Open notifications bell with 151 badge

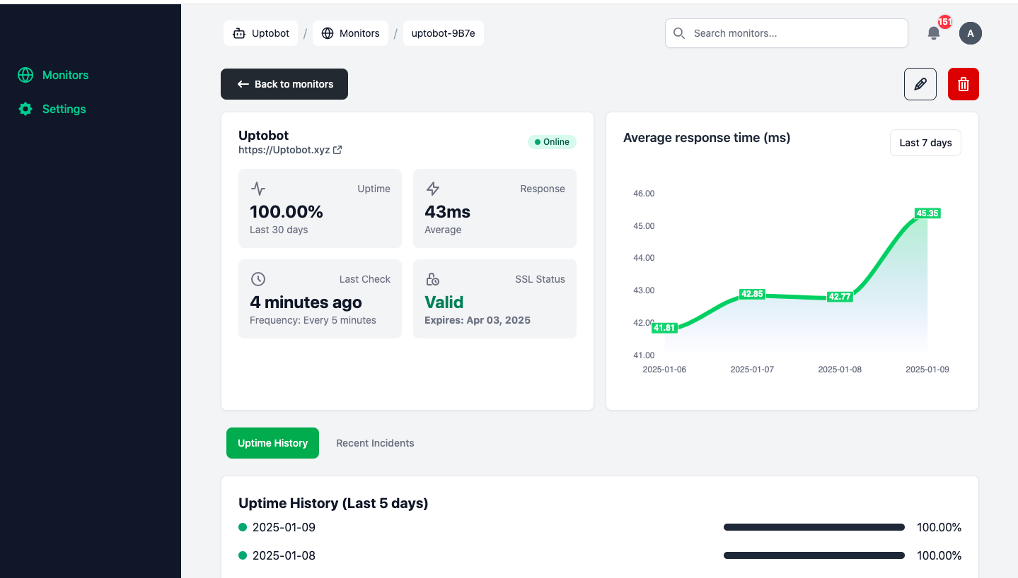pos(934,33)
